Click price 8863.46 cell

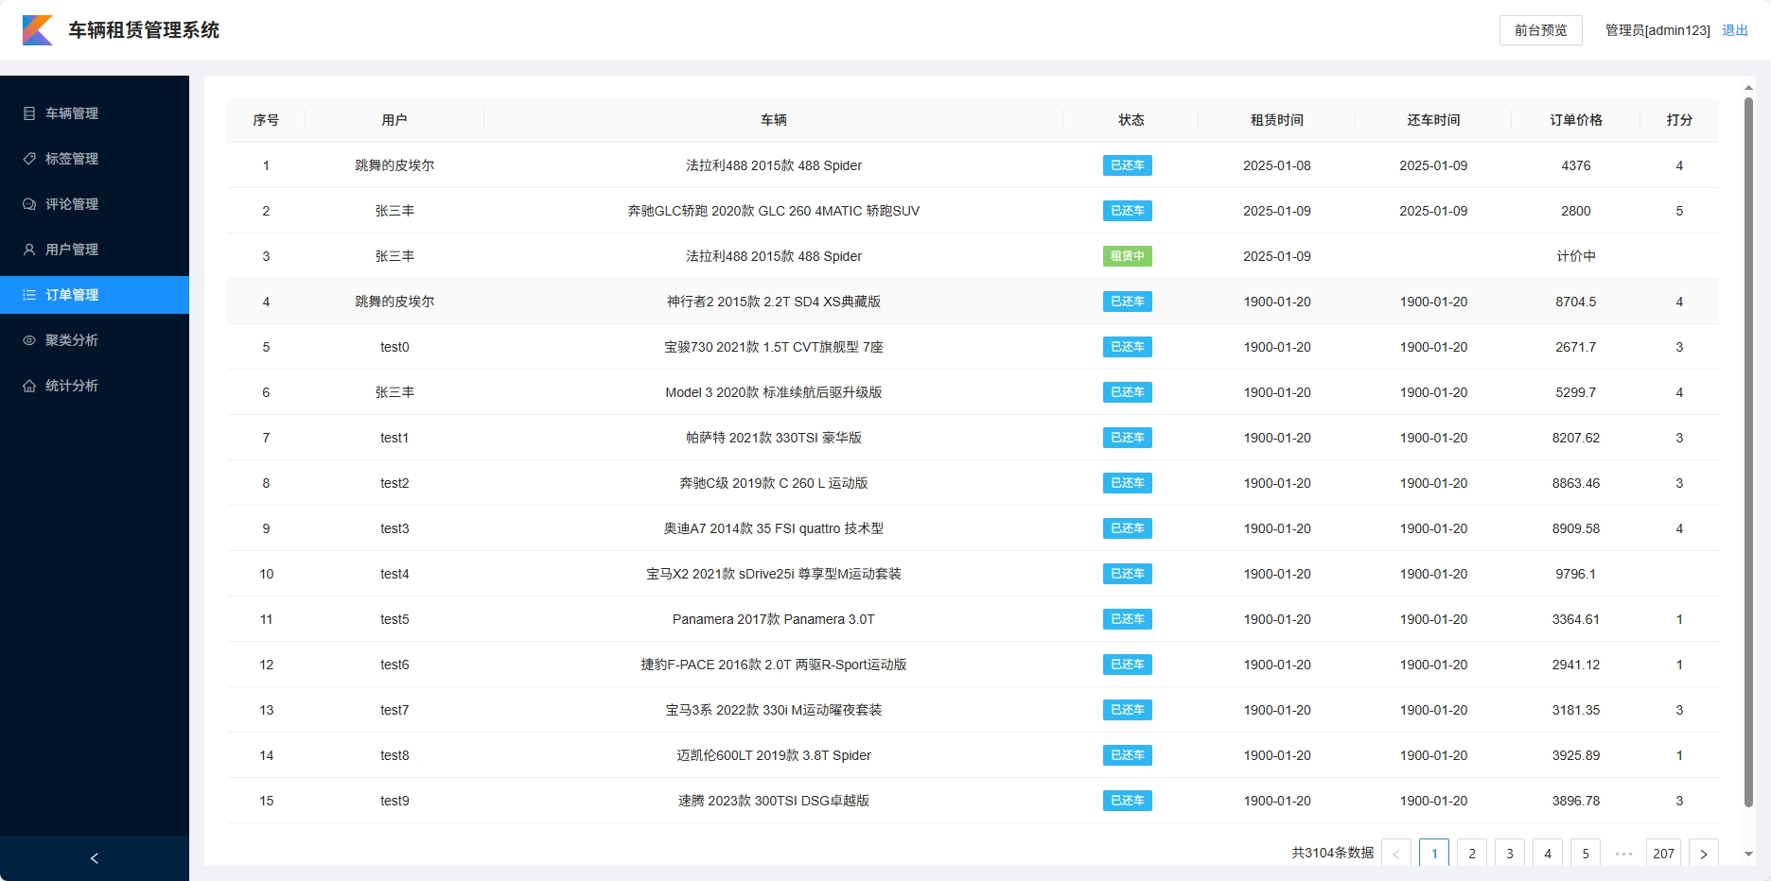pos(1576,483)
